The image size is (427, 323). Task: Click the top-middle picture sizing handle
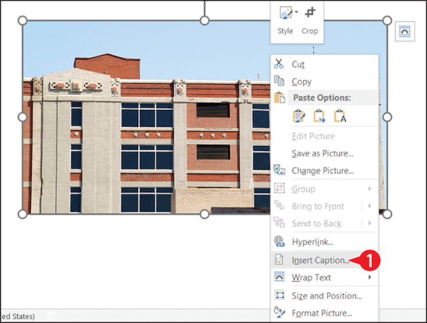(204, 21)
